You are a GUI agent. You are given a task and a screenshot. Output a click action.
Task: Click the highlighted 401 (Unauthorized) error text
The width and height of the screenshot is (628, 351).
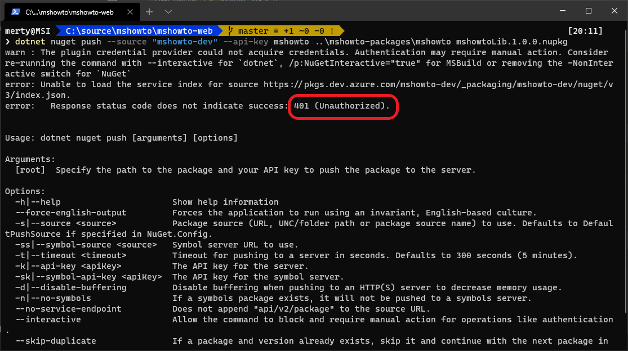point(341,106)
